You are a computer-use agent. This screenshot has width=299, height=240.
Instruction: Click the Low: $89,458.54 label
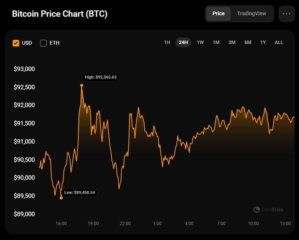coord(80,192)
